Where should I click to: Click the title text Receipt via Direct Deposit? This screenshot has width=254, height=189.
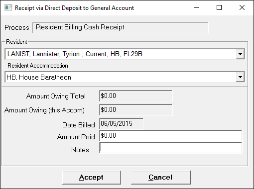75,8
